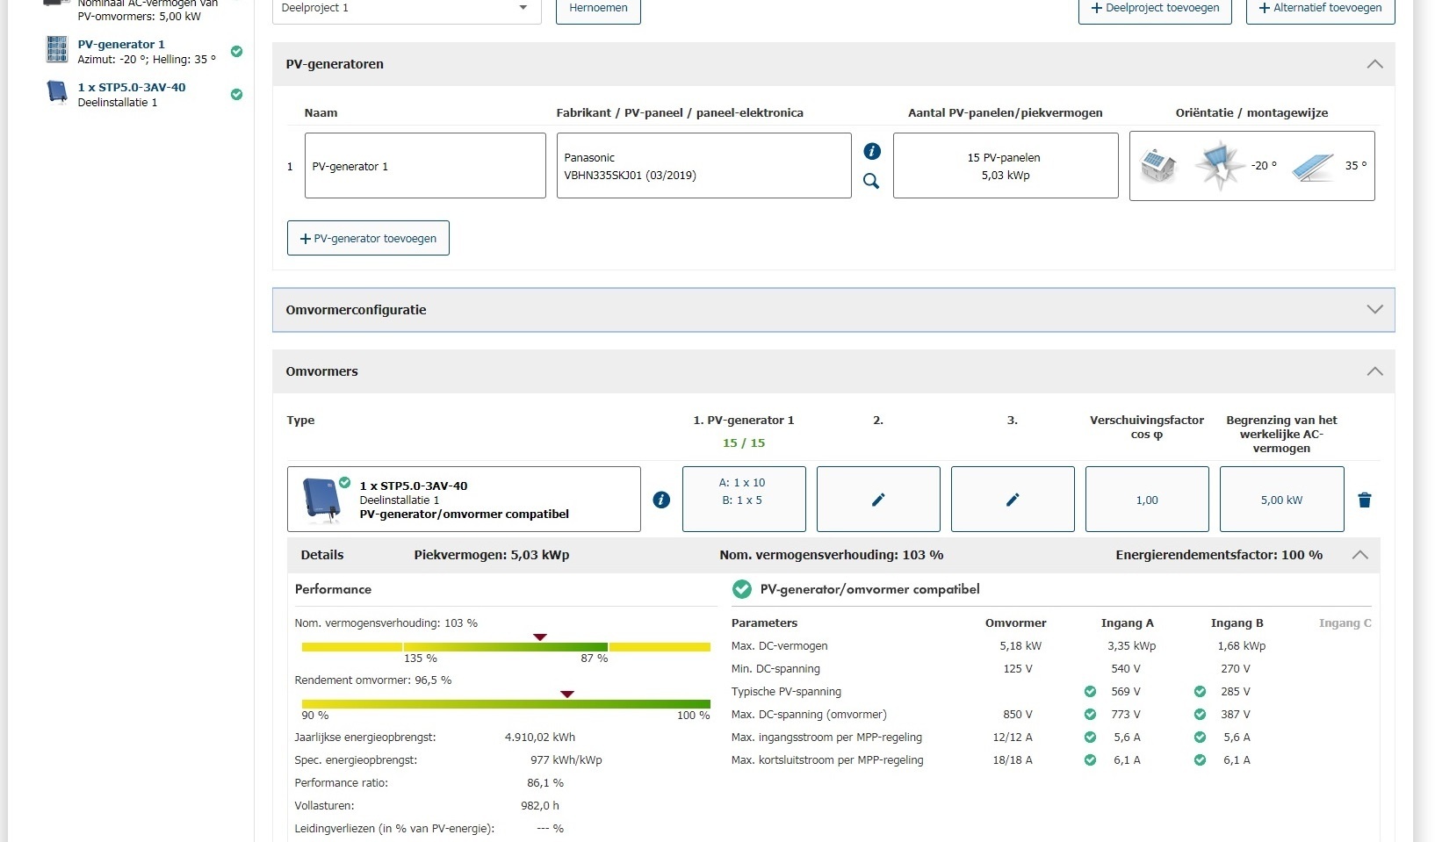Select 1 x STP5.0-3AV-40 in sidebar
Image resolution: width=1435 pixels, height=842 pixels.
coord(132,88)
